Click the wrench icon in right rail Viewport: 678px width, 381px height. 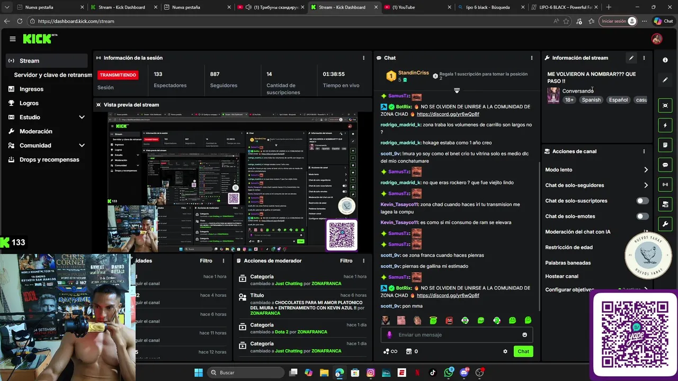point(665,224)
